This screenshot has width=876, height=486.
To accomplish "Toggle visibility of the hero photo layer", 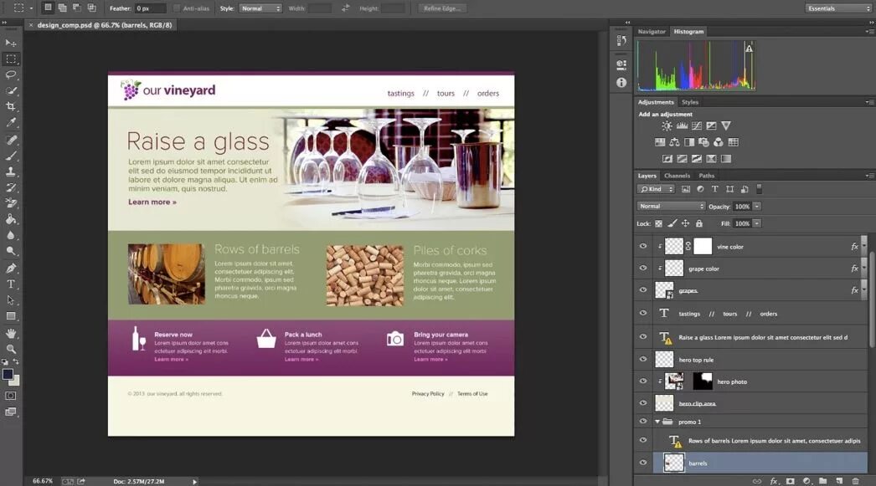I will pyautogui.click(x=643, y=381).
